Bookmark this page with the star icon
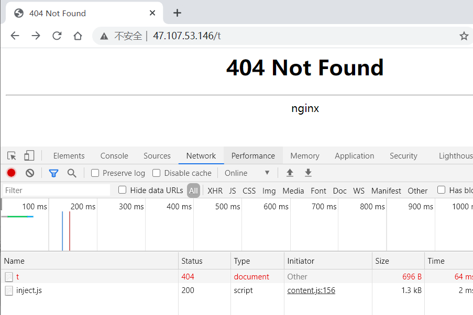The height and width of the screenshot is (315, 473). [464, 36]
